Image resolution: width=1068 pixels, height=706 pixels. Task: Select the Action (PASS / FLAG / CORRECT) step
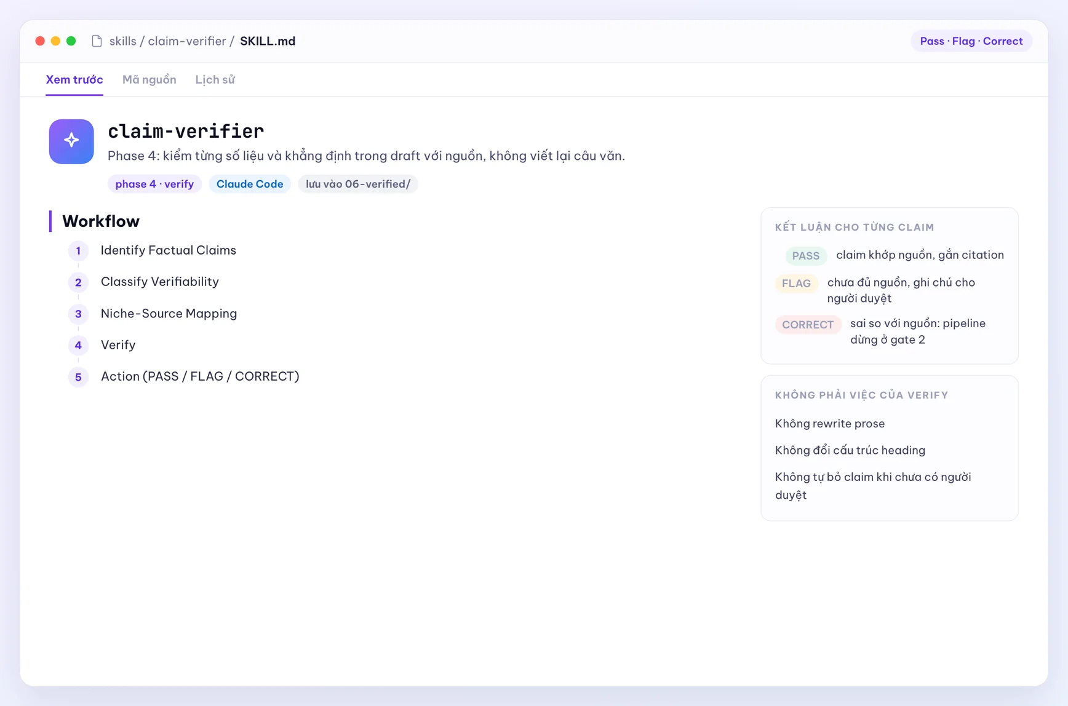point(200,376)
